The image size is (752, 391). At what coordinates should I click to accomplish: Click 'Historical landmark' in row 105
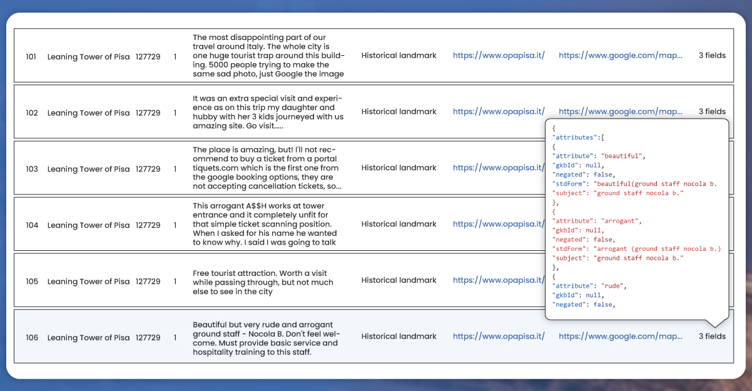tap(399, 280)
